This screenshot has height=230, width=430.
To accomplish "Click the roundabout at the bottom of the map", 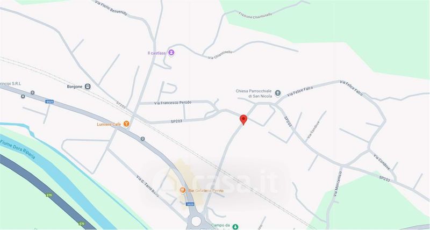I will pyautogui.click(x=196, y=221).
